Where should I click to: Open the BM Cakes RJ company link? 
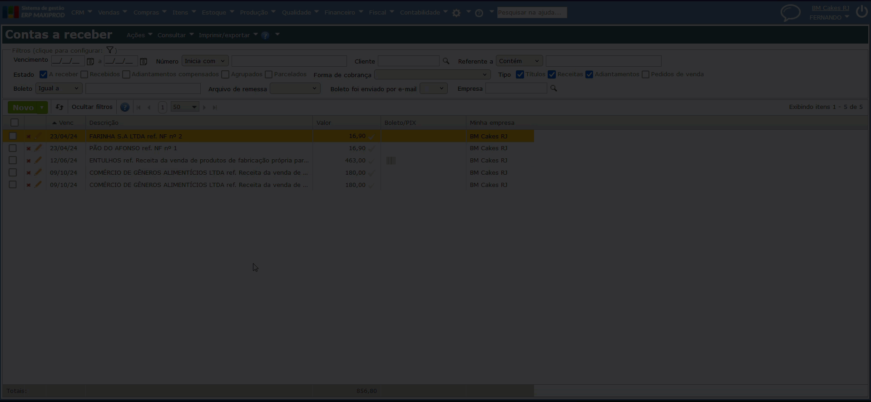click(x=830, y=8)
